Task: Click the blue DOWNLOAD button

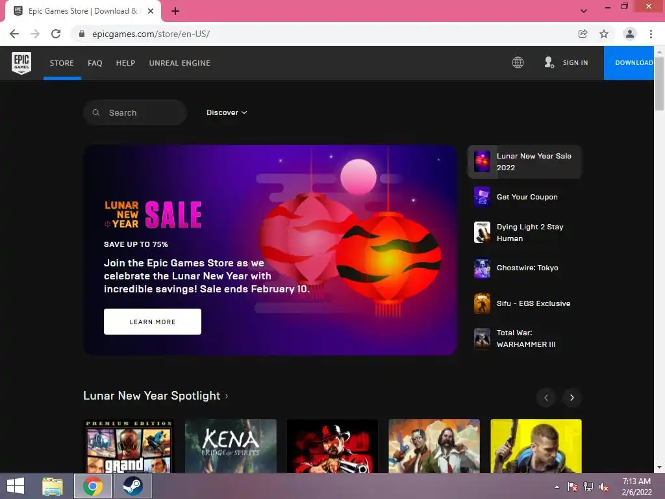Action: click(x=629, y=63)
